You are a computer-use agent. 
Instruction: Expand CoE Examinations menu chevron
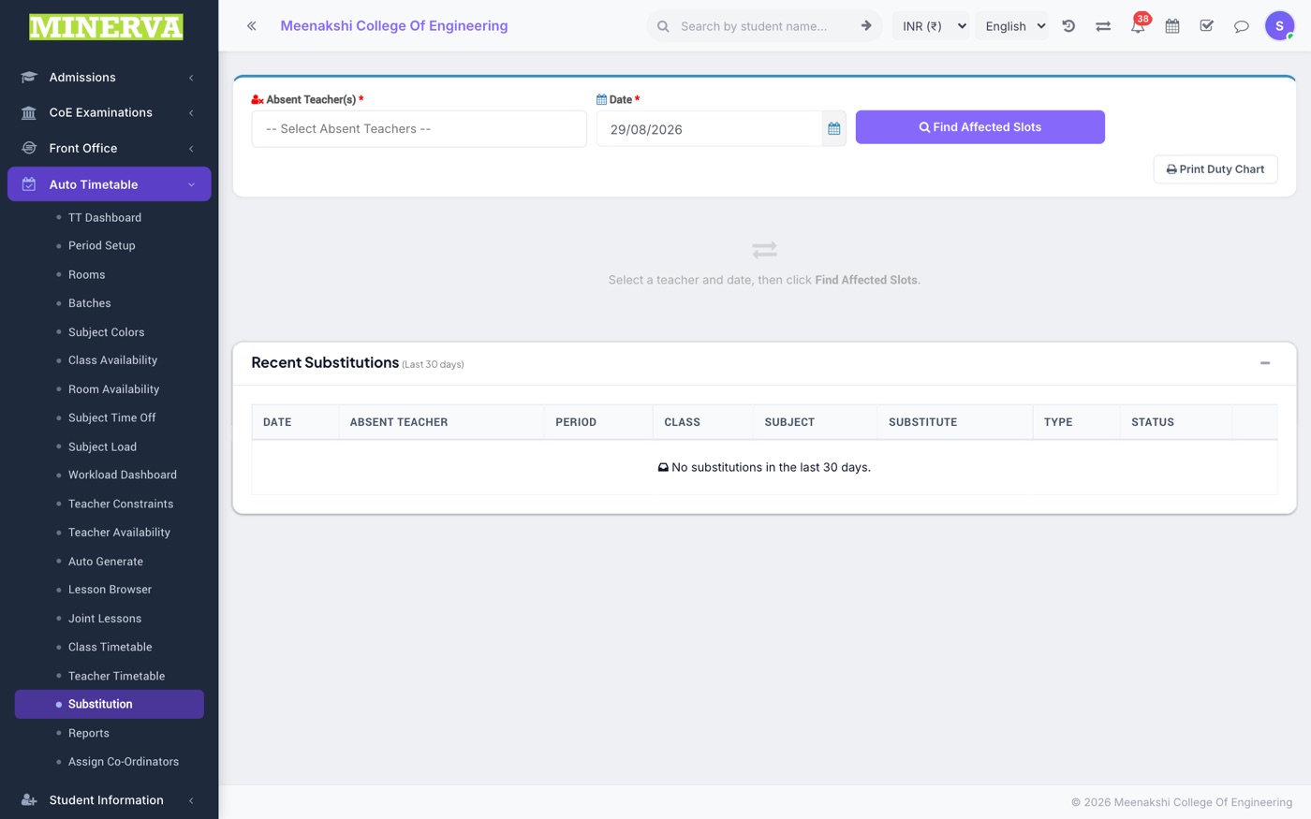coord(191,113)
